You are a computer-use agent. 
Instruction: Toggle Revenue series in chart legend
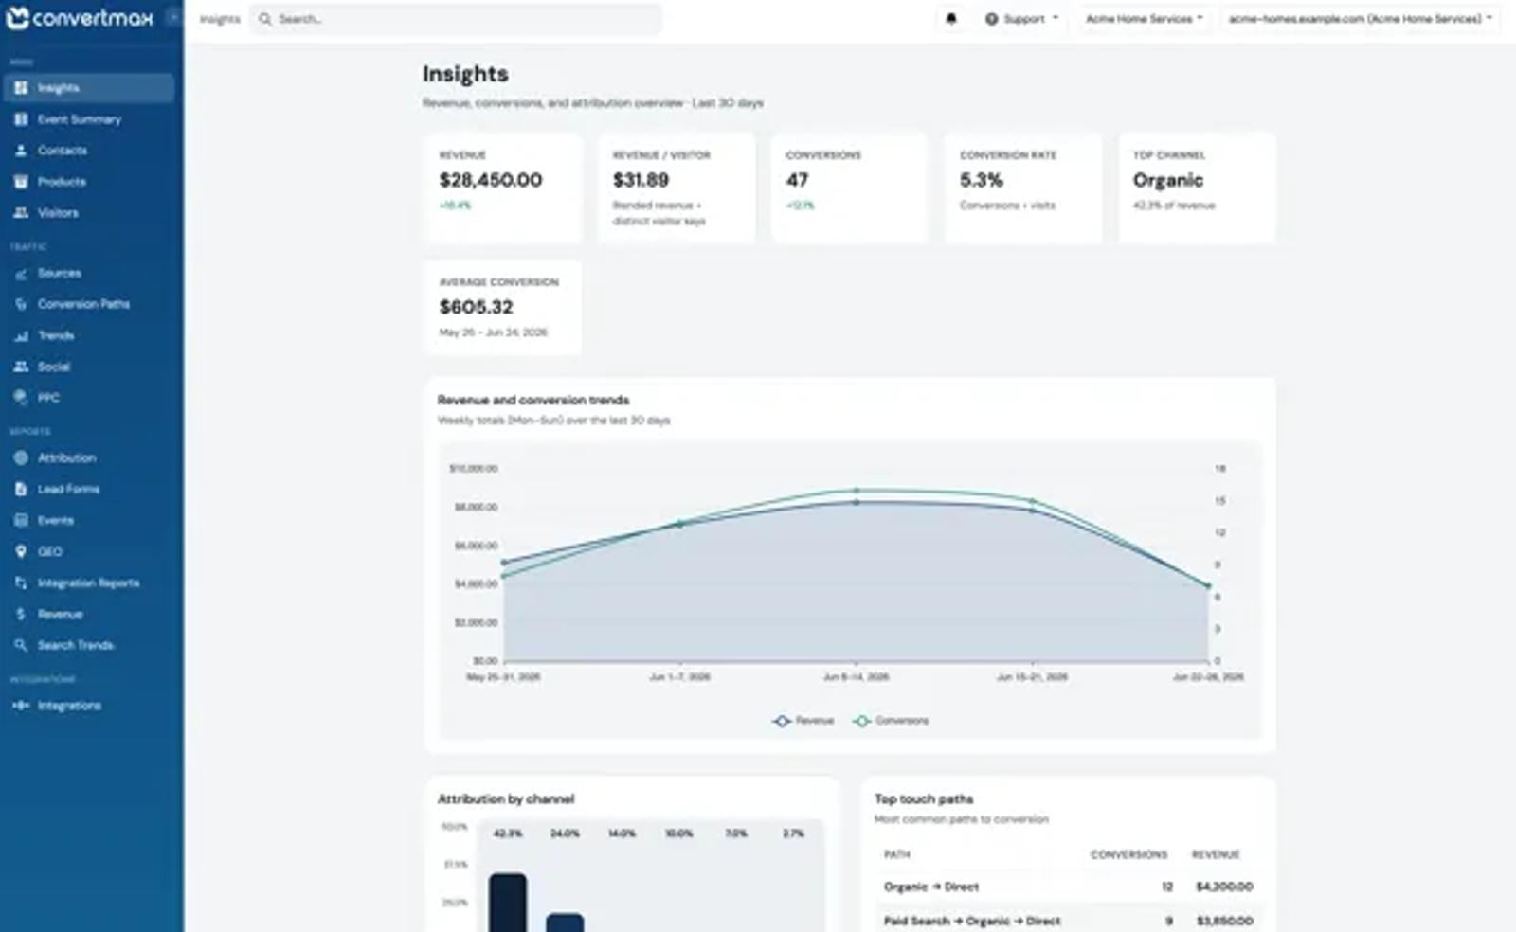(803, 721)
